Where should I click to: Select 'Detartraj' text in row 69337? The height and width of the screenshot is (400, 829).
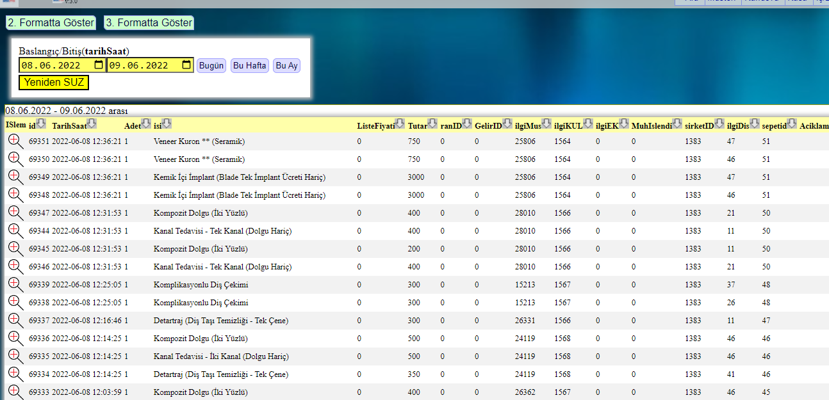pyautogui.click(x=168, y=320)
